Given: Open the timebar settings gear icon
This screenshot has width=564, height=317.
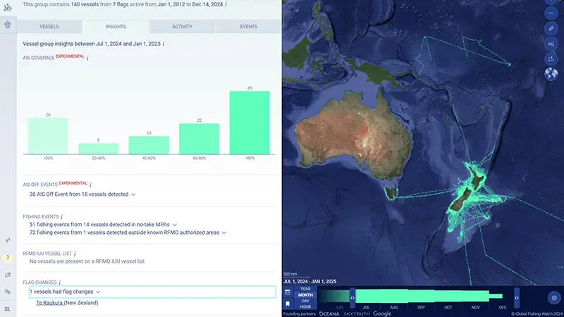Looking at the screenshot, I should coord(554,298).
